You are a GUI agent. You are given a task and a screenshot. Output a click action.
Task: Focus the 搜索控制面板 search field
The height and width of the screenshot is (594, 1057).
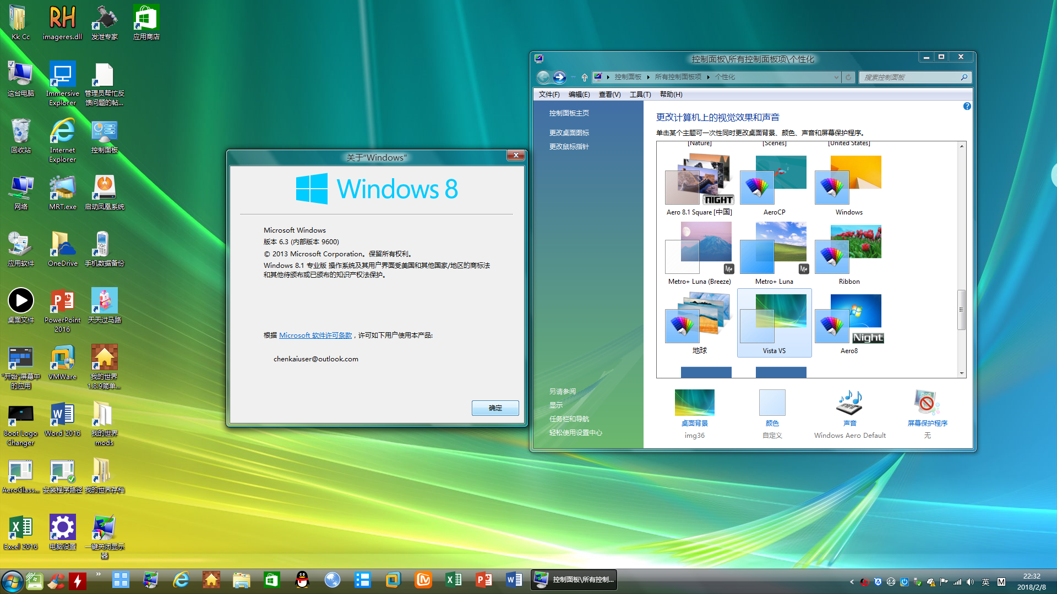tap(915, 78)
